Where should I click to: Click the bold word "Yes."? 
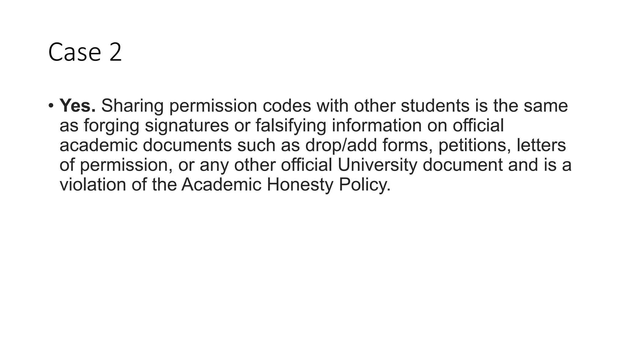pos(78,106)
